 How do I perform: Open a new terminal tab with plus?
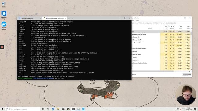pos(69,18)
